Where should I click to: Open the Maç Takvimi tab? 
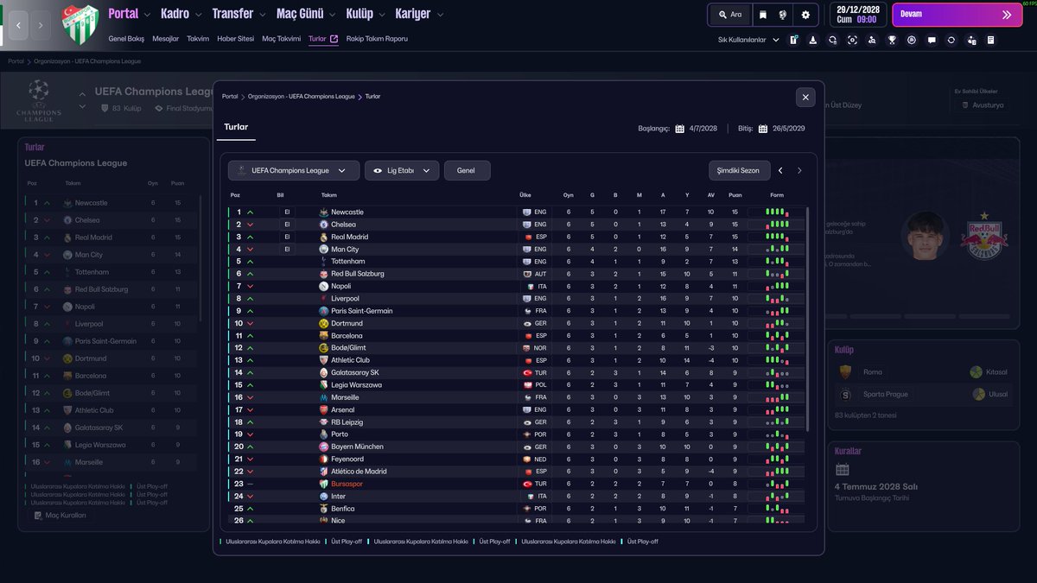coord(282,39)
